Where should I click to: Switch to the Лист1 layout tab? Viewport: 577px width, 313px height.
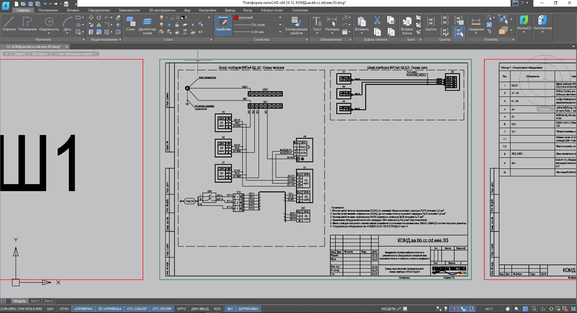pyautogui.click(x=35, y=301)
